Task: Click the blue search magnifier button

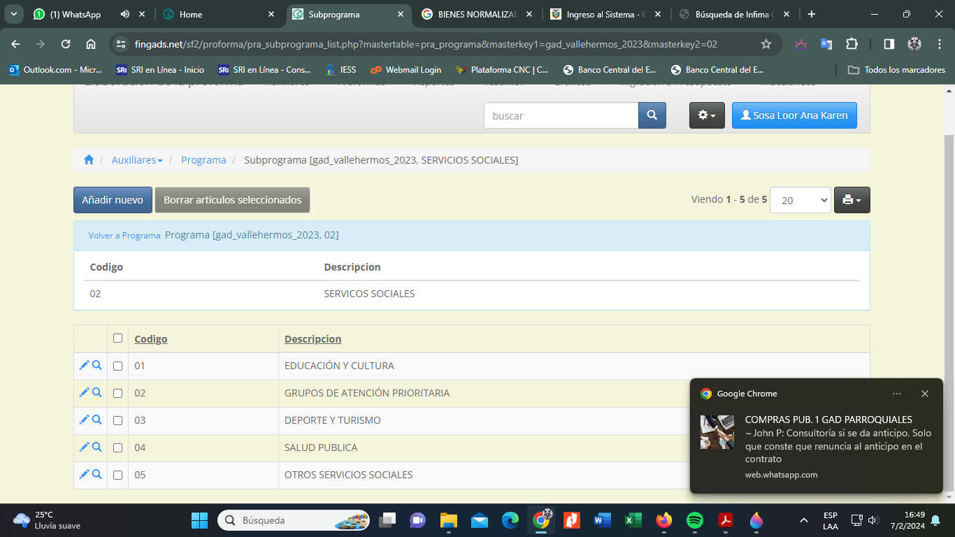Action: pyautogui.click(x=652, y=115)
